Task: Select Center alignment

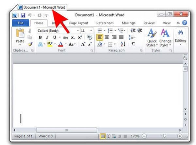Action: [107, 37]
